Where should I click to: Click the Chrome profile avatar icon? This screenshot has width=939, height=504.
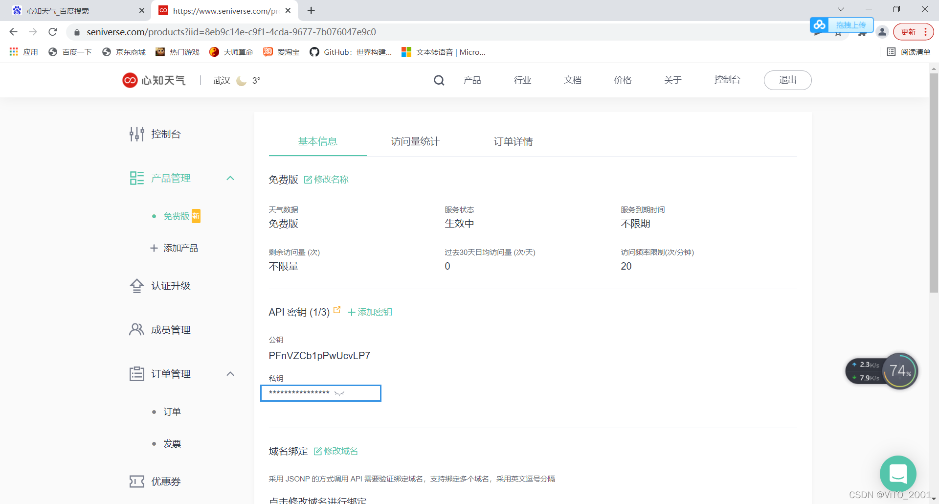[x=882, y=32]
